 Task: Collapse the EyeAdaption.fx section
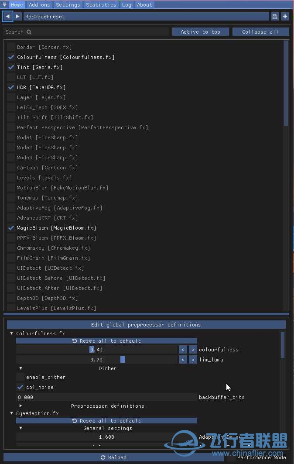point(11,413)
